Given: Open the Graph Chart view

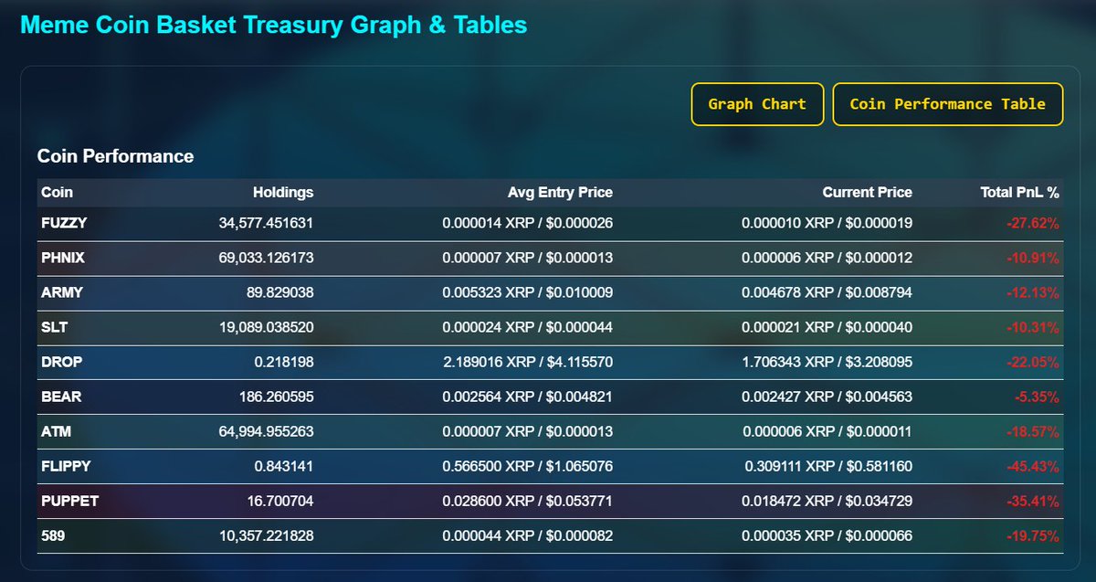Looking at the screenshot, I should (x=757, y=104).
